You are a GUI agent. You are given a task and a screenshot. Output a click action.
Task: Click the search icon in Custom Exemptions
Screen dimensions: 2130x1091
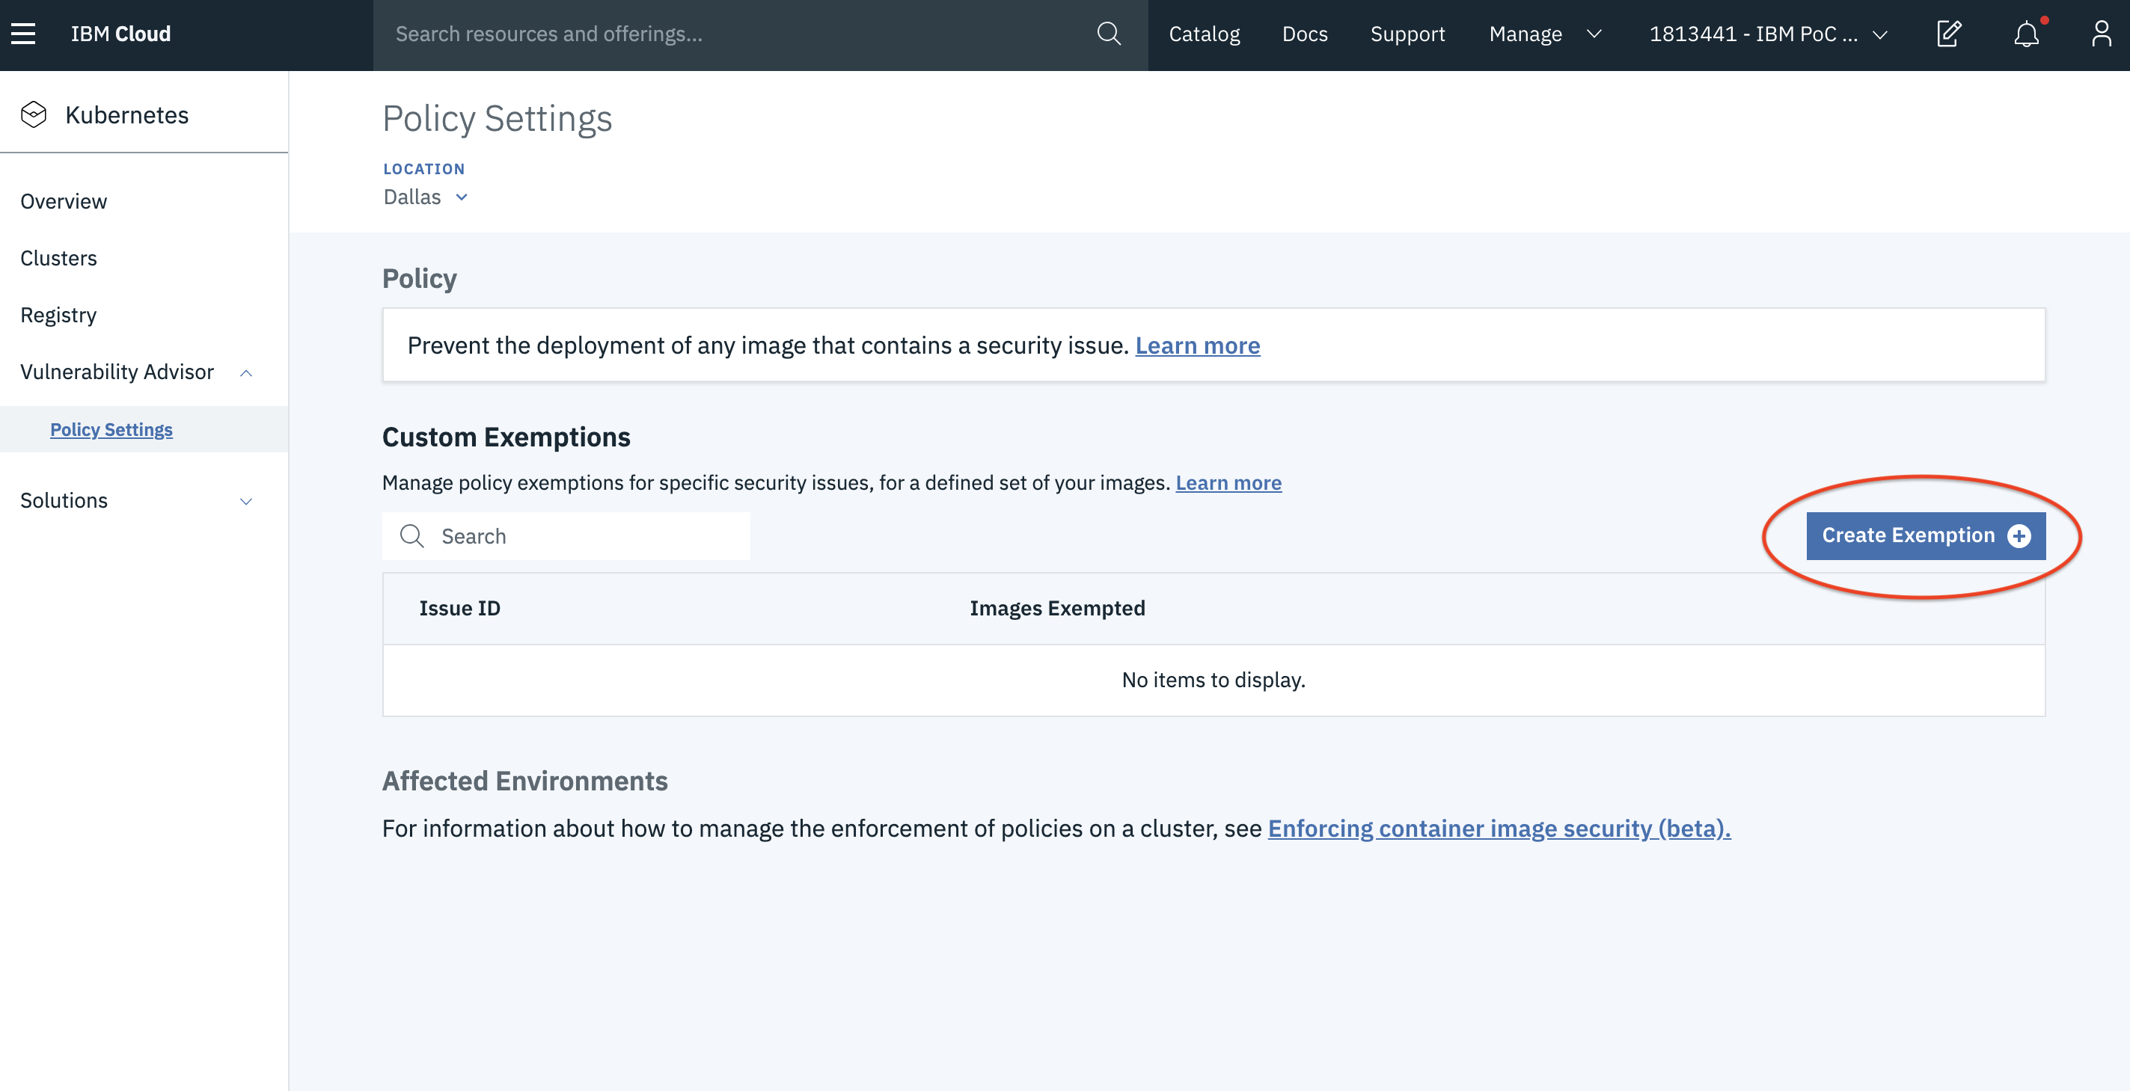pos(412,535)
